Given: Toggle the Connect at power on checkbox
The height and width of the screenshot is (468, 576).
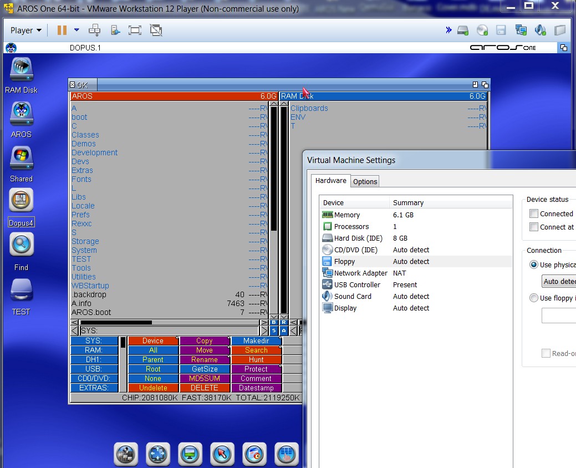Looking at the screenshot, I should click(534, 227).
